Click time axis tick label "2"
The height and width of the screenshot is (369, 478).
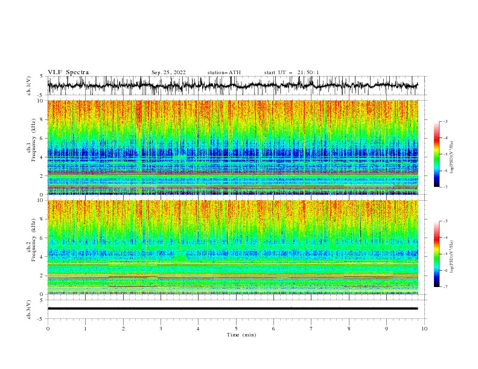coord(123,329)
